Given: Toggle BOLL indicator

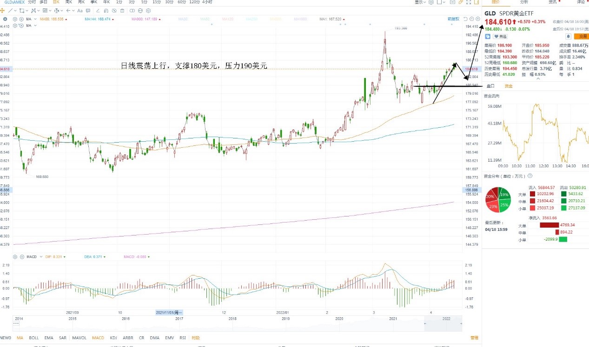Looking at the screenshot, I should click(x=33, y=338).
